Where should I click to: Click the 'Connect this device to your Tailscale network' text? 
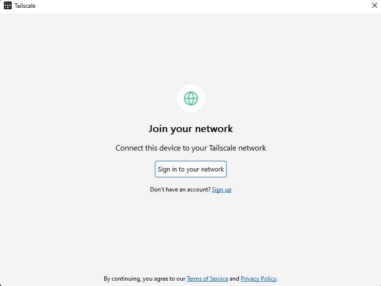190,148
